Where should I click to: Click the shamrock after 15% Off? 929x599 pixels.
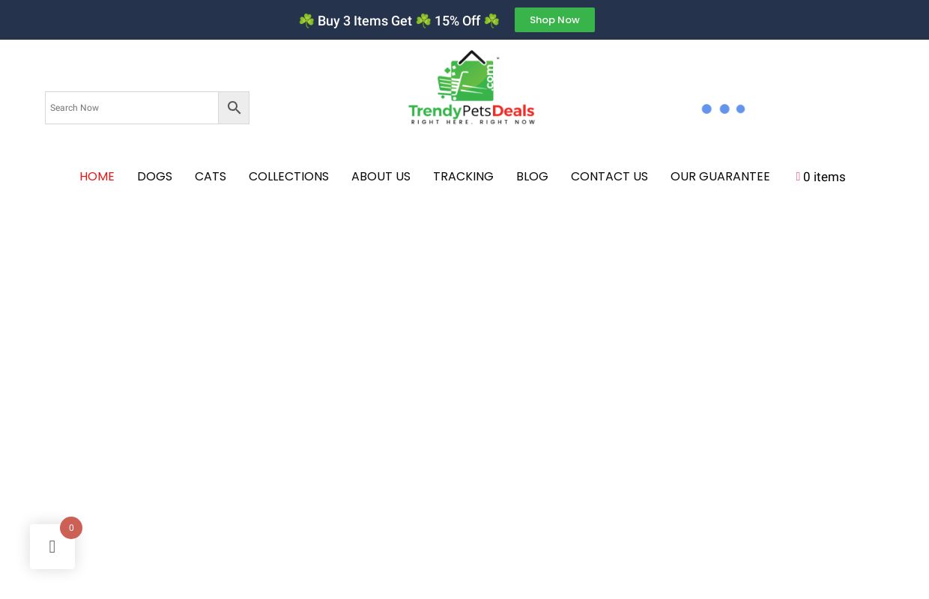click(491, 21)
